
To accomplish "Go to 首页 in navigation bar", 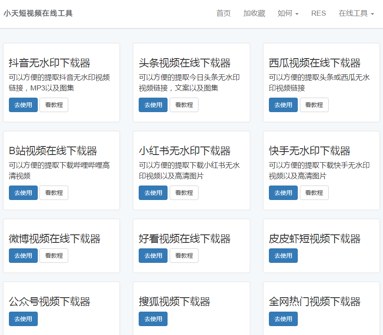I will click(223, 14).
